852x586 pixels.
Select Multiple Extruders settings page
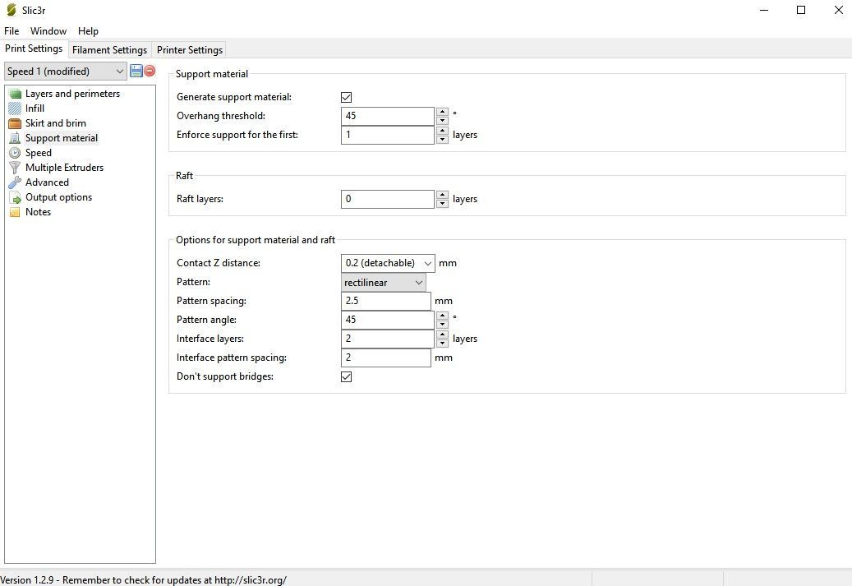point(64,168)
